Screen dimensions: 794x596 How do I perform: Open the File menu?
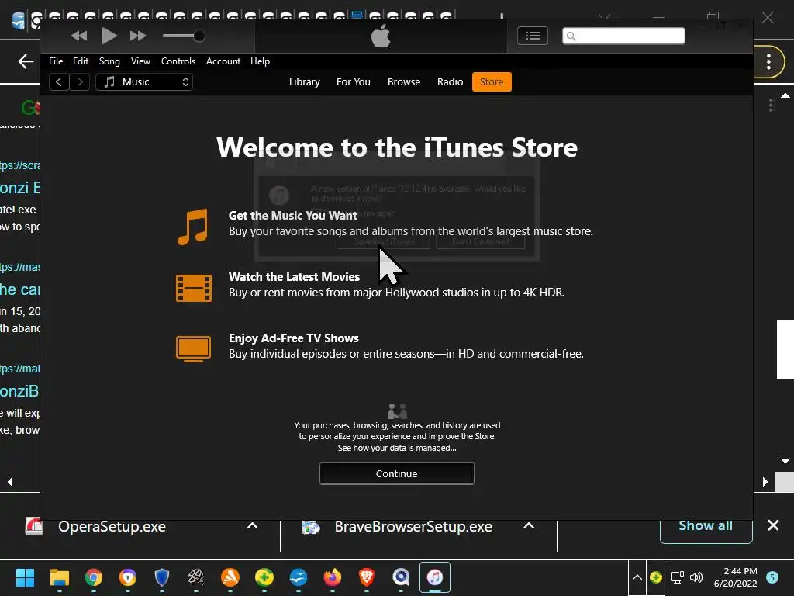click(56, 61)
